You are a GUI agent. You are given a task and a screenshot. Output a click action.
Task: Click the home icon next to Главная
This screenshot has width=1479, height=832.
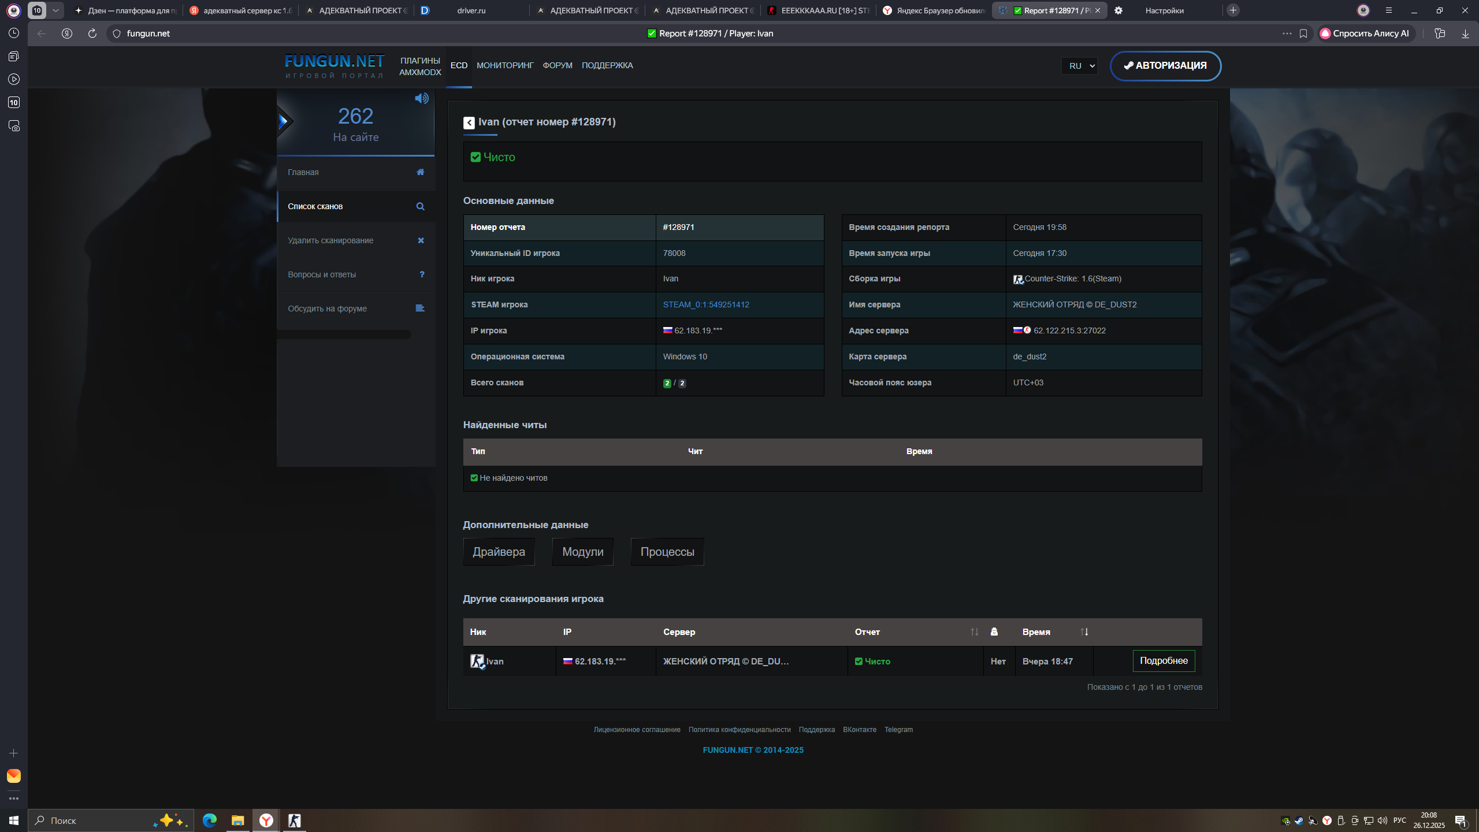[420, 172]
